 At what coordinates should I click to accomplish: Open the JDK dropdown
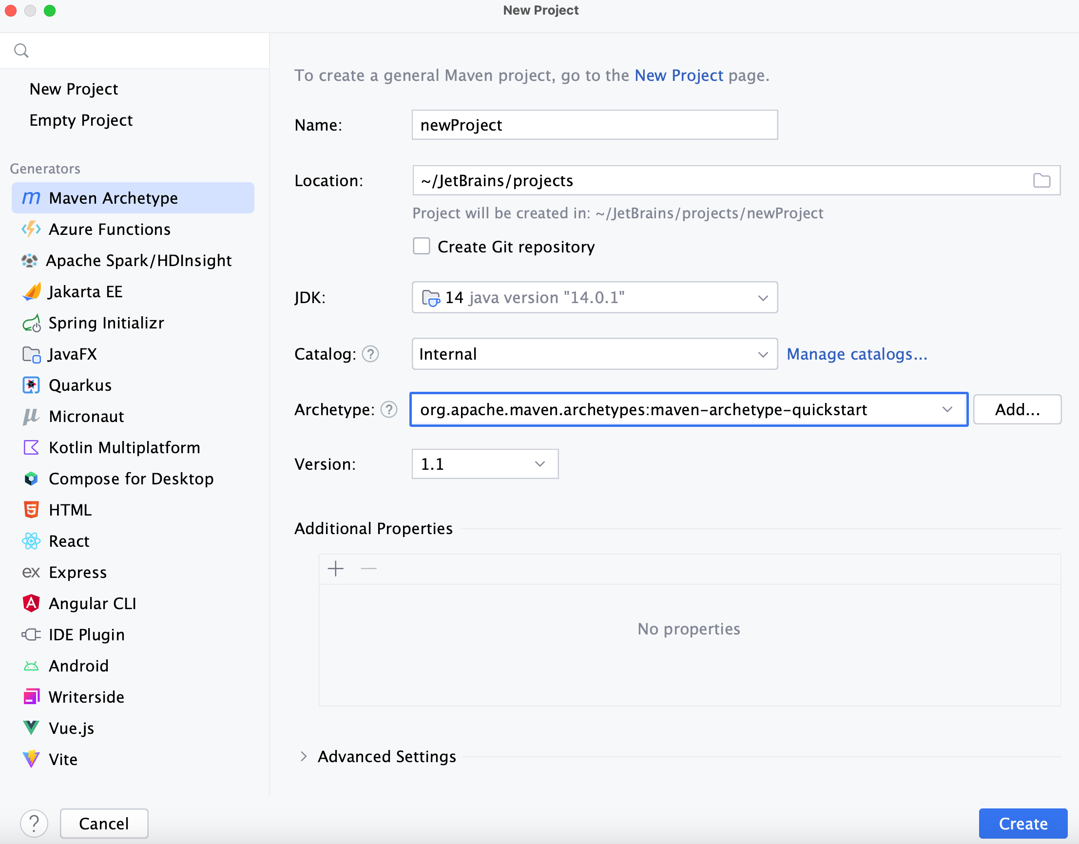(x=595, y=297)
